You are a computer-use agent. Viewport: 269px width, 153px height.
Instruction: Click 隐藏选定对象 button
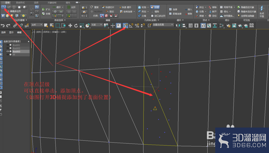[x=246, y=7]
